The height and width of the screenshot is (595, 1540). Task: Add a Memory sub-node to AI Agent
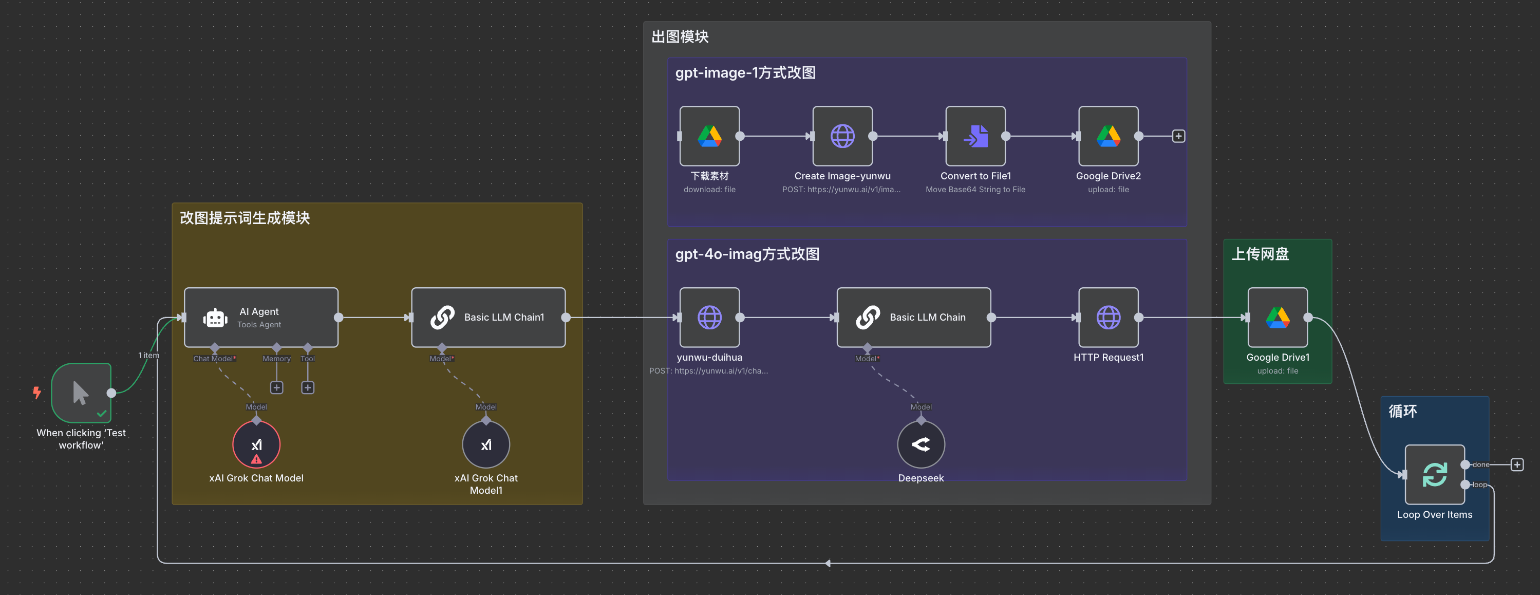[277, 387]
